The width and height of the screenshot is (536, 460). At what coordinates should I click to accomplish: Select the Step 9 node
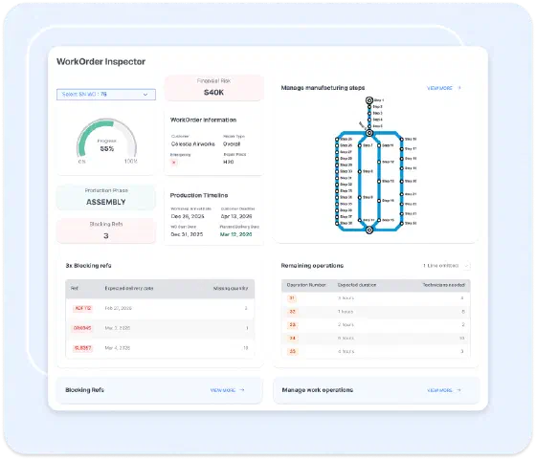tap(360, 197)
